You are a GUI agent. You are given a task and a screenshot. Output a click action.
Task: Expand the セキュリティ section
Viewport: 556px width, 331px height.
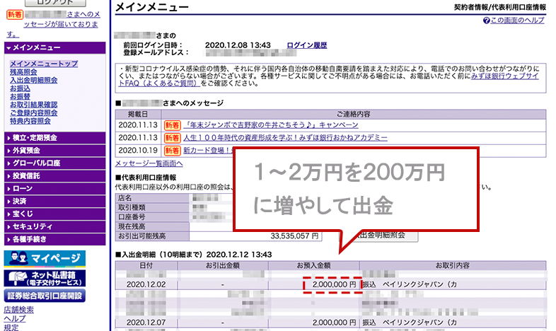click(x=55, y=226)
